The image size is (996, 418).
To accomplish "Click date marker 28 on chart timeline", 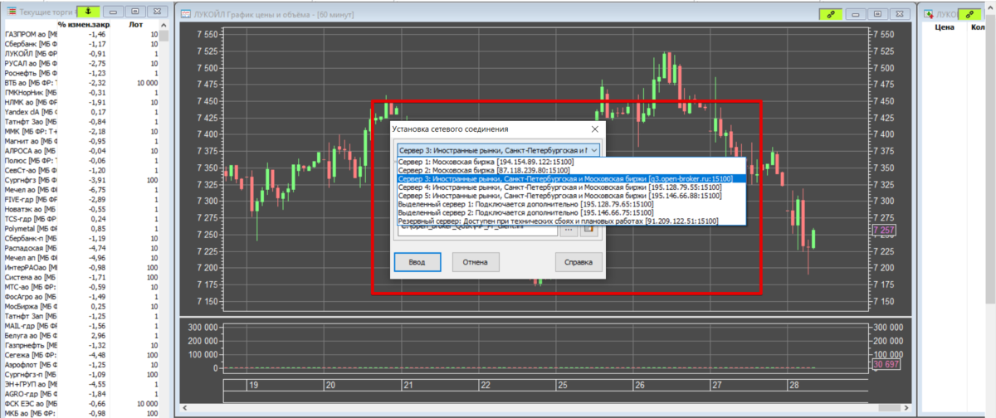I will click(x=795, y=386).
